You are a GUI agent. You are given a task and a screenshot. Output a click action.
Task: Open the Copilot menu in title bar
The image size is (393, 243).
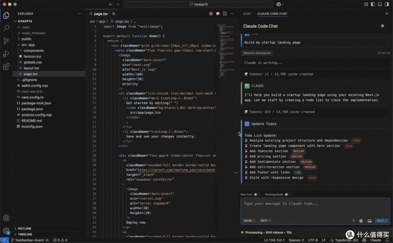280,4
